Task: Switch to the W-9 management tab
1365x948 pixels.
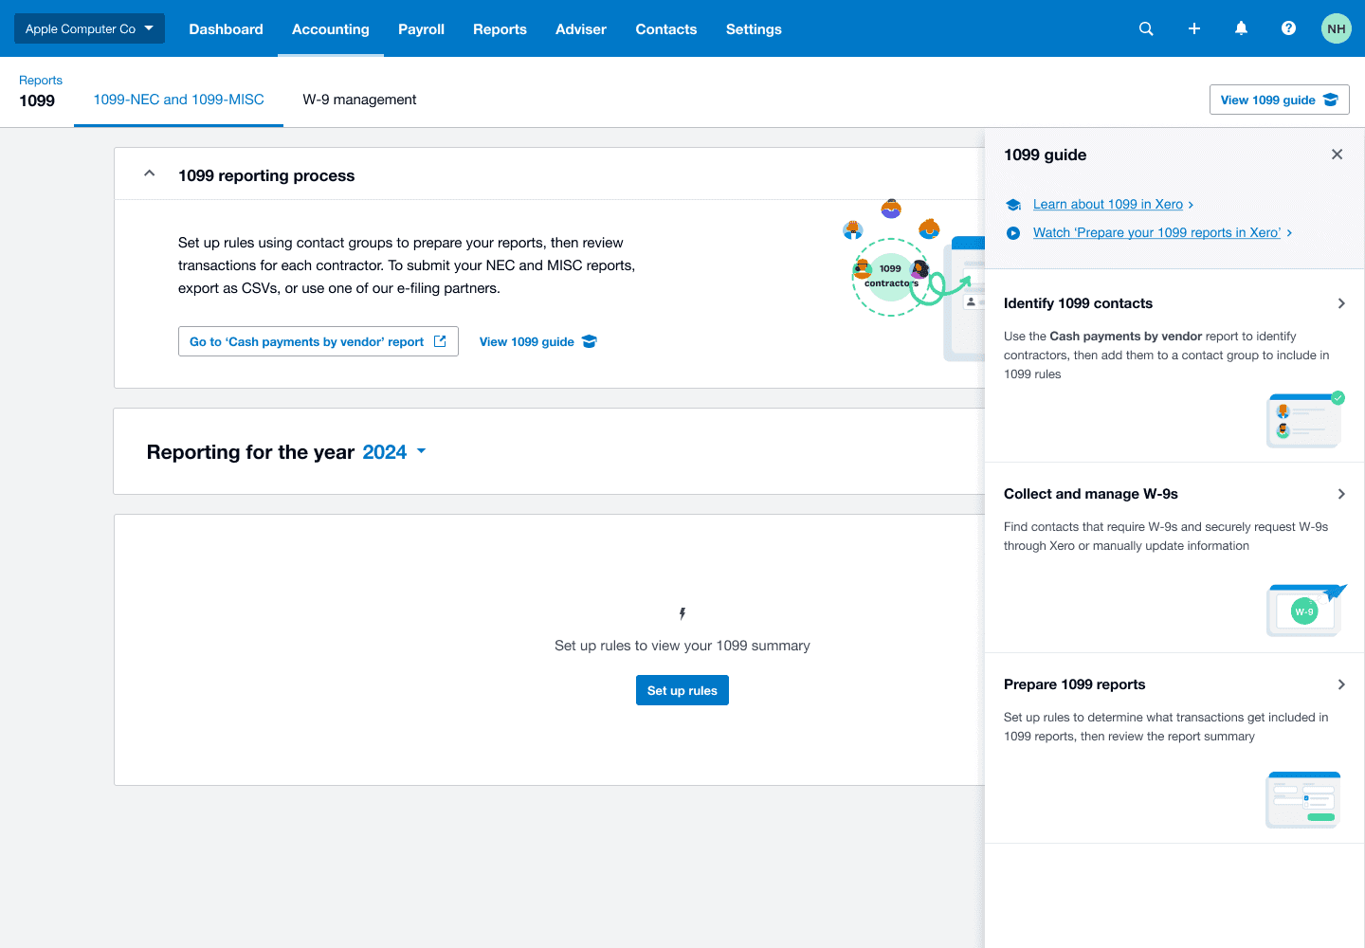Action: point(359,100)
